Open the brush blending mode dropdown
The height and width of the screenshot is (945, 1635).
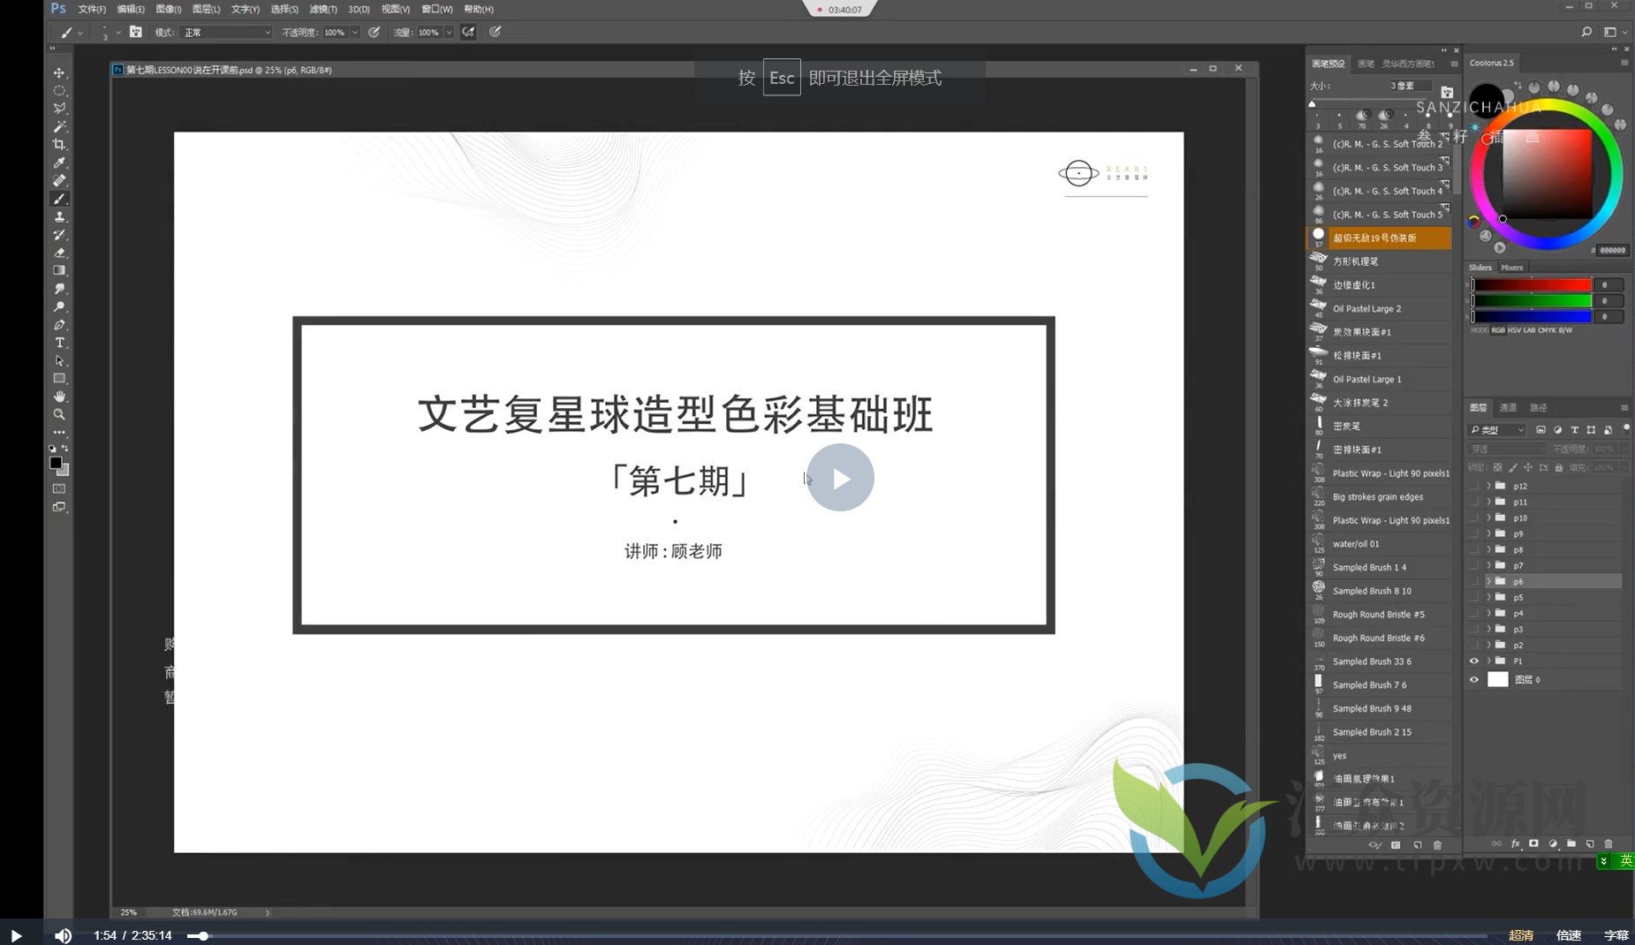point(225,32)
